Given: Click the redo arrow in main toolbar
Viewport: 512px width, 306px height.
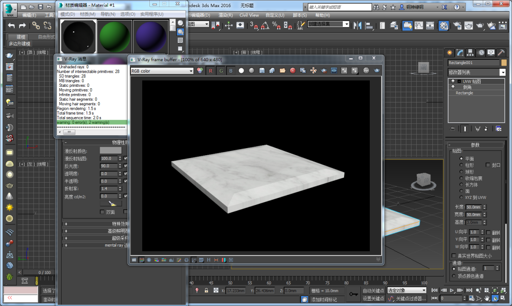Looking at the screenshot, I should [23, 25].
